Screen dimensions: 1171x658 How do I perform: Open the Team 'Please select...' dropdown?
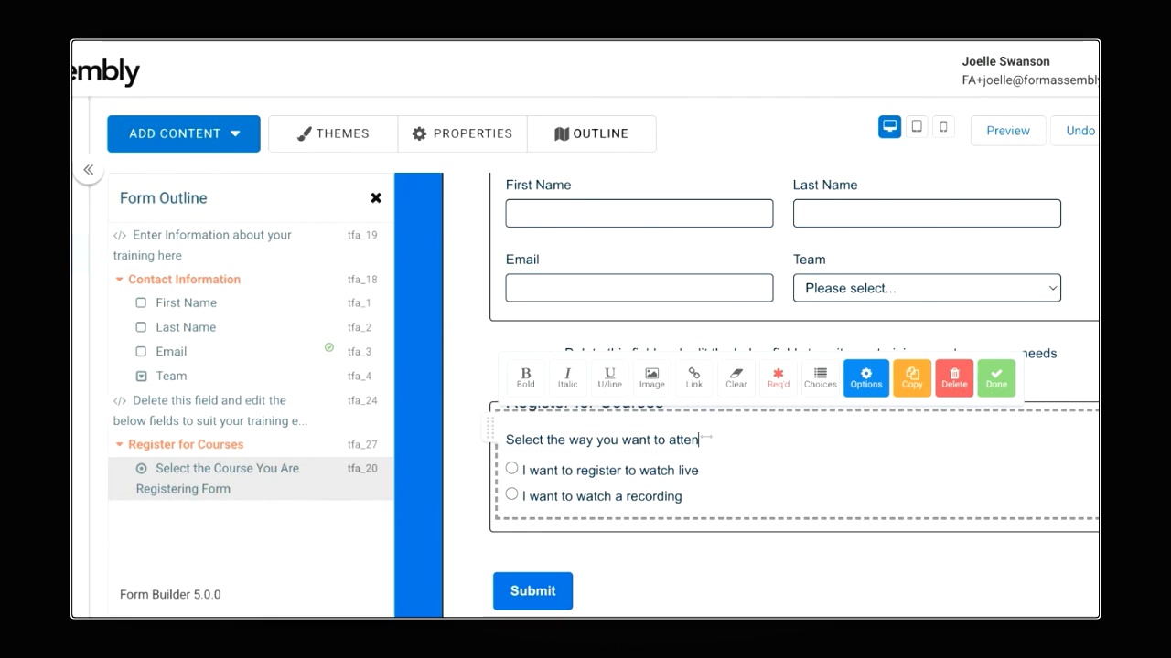point(926,288)
